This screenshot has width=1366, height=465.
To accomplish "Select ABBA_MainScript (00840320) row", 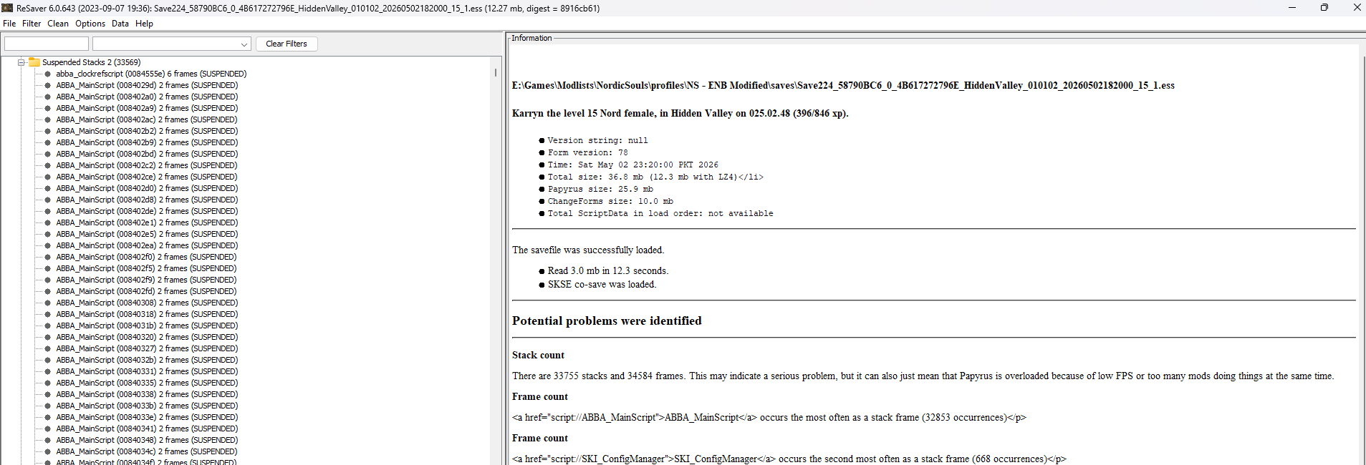I will pyautogui.click(x=147, y=337).
